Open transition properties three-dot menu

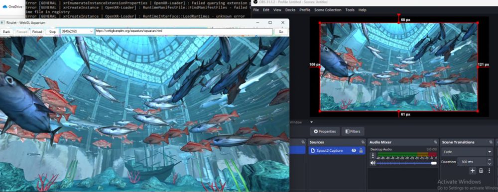489,171
